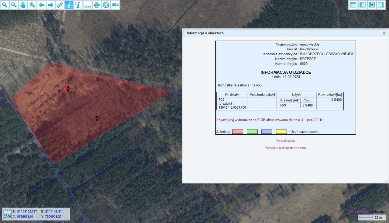Color the parcel with blue swatch
This screenshot has width=389, height=223.
pyautogui.click(x=267, y=132)
